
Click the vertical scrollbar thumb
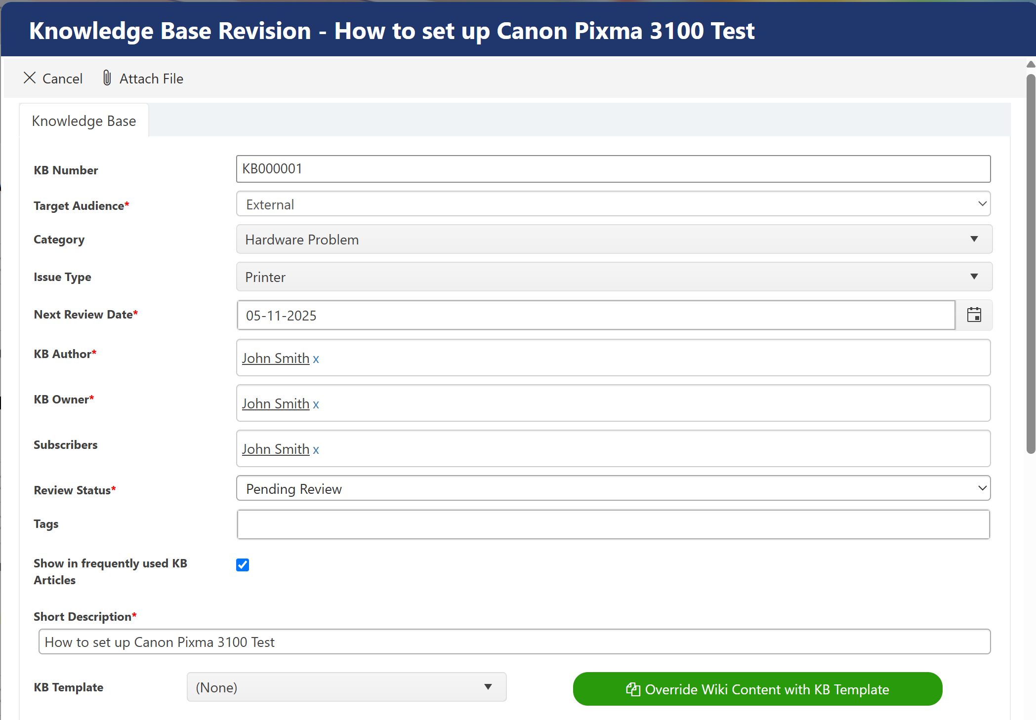[1031, 263]
